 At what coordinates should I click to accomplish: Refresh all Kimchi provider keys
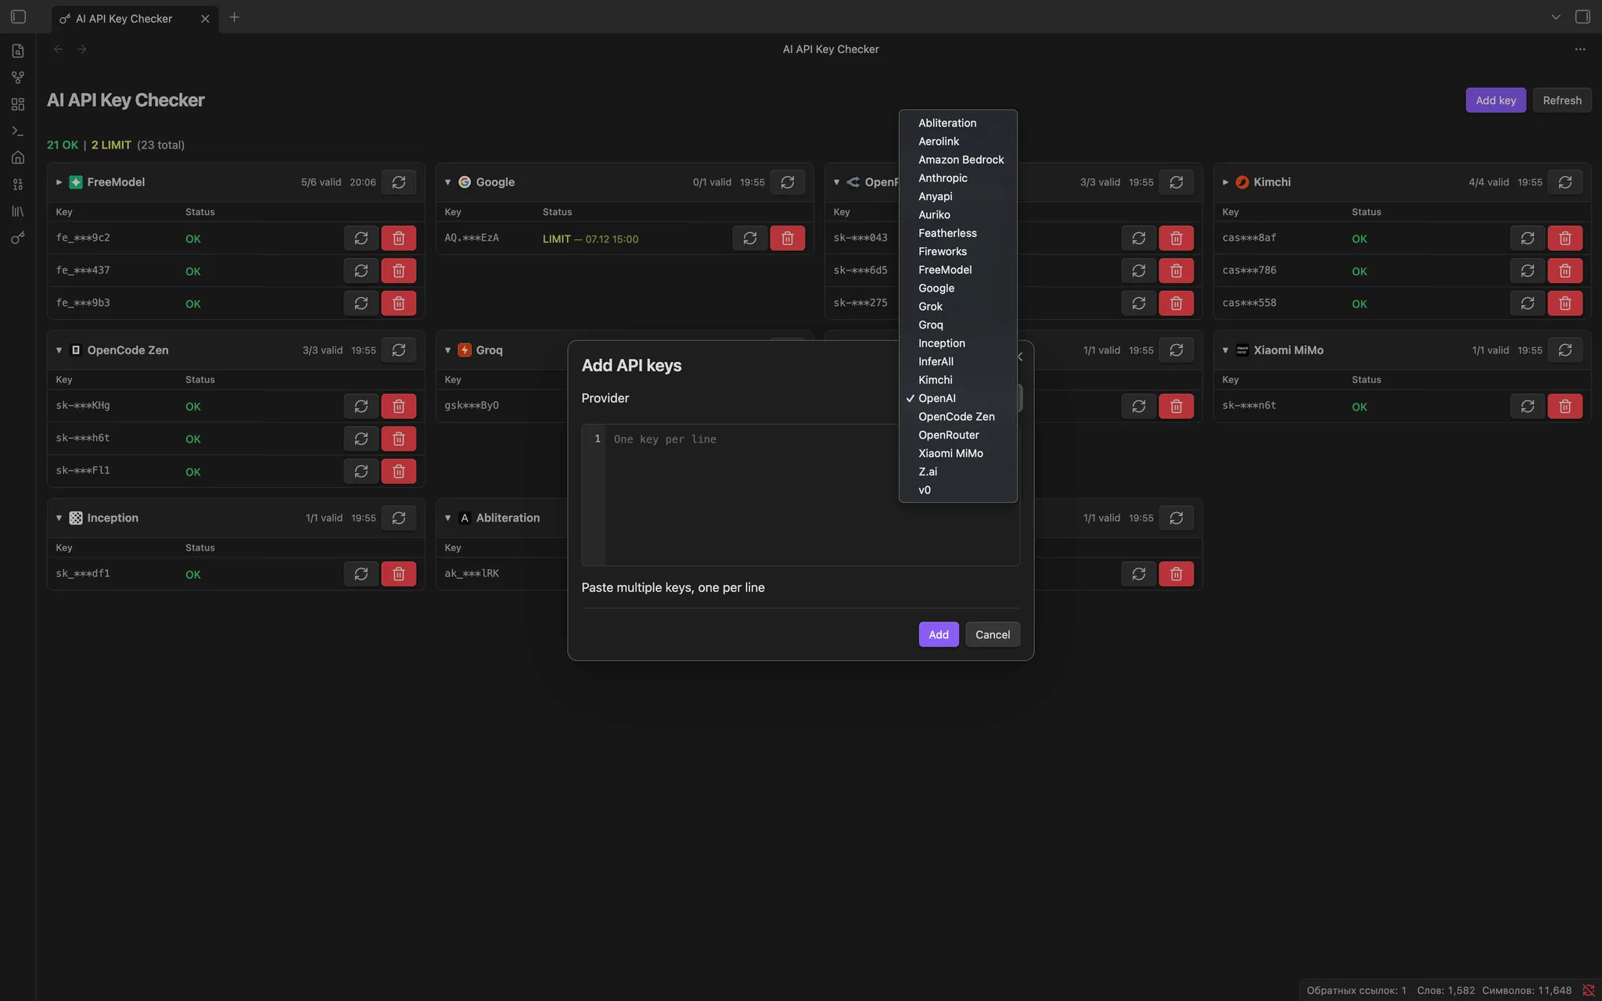pyautogui.click(x=1564, y=182)
